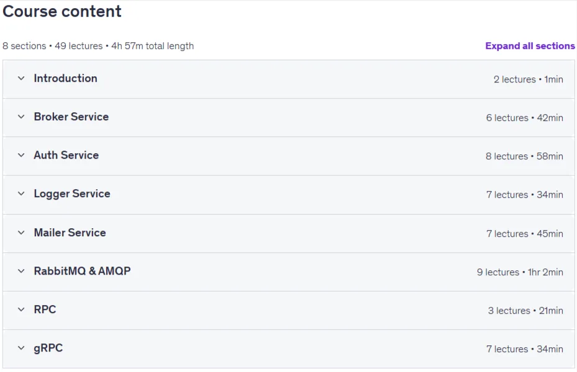
Task: Select the RabbitMQ & AMQP section title
Action: (83, 271)
